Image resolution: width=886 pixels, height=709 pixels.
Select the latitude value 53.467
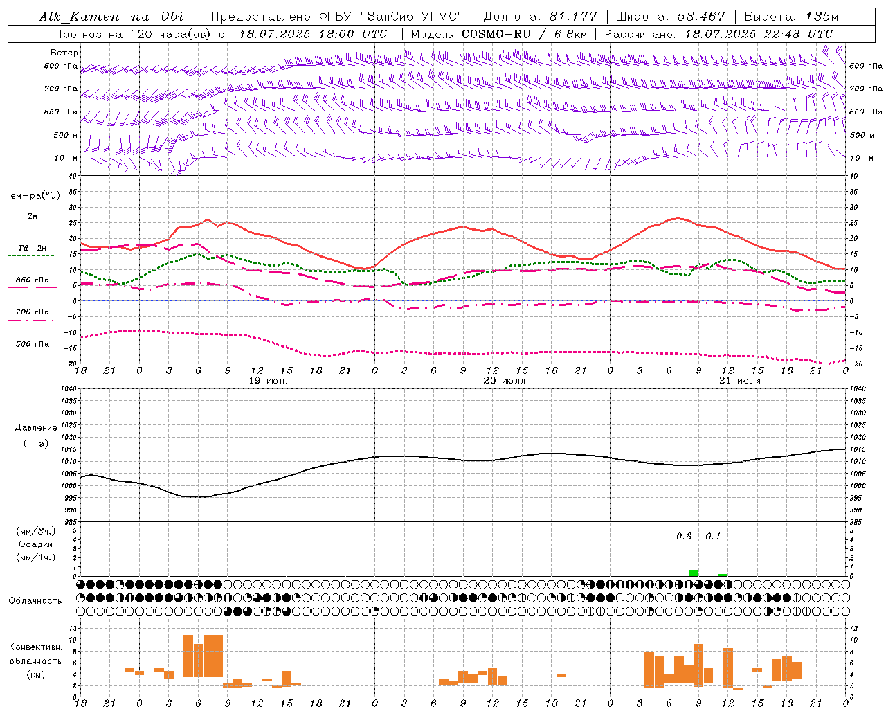(x=701, y=17)
